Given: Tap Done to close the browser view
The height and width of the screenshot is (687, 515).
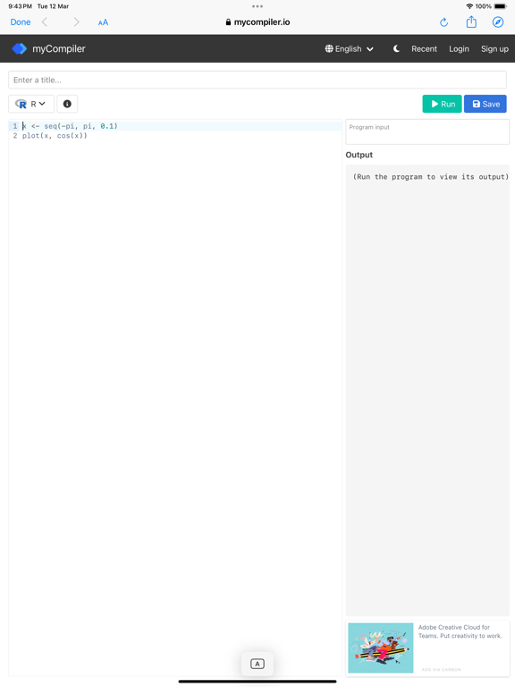Looking at the screenshot, I should (x=21, y=21).
